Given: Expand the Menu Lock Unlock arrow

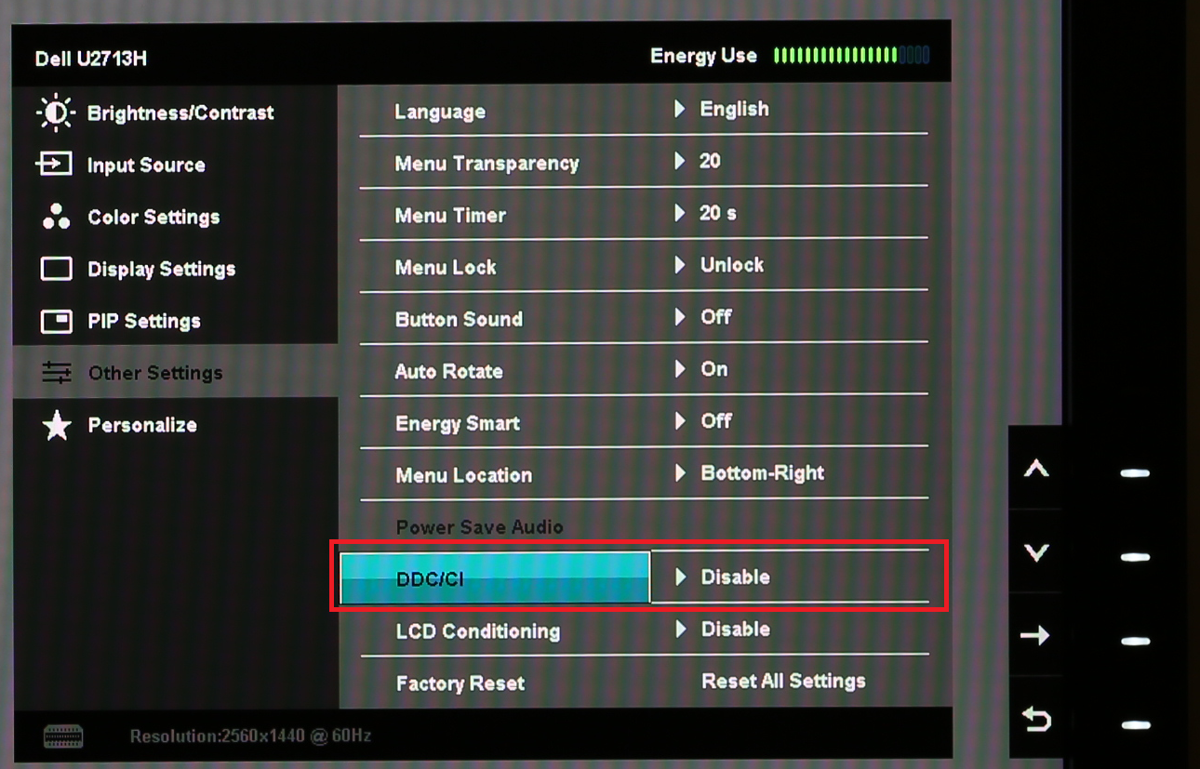Looking at the screenshot, I should click(x=680, y=265).
